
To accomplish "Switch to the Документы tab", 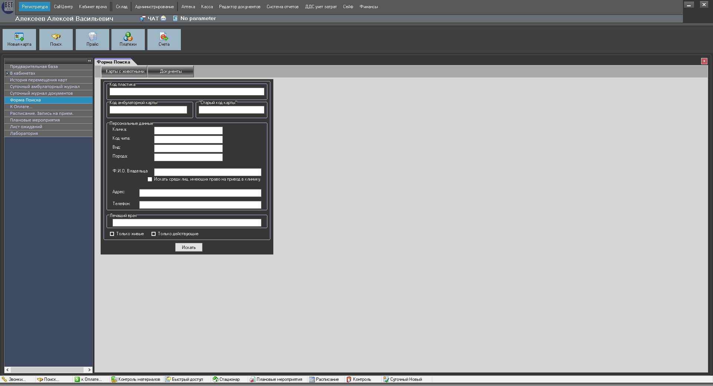I will click(x=171, y=71).
